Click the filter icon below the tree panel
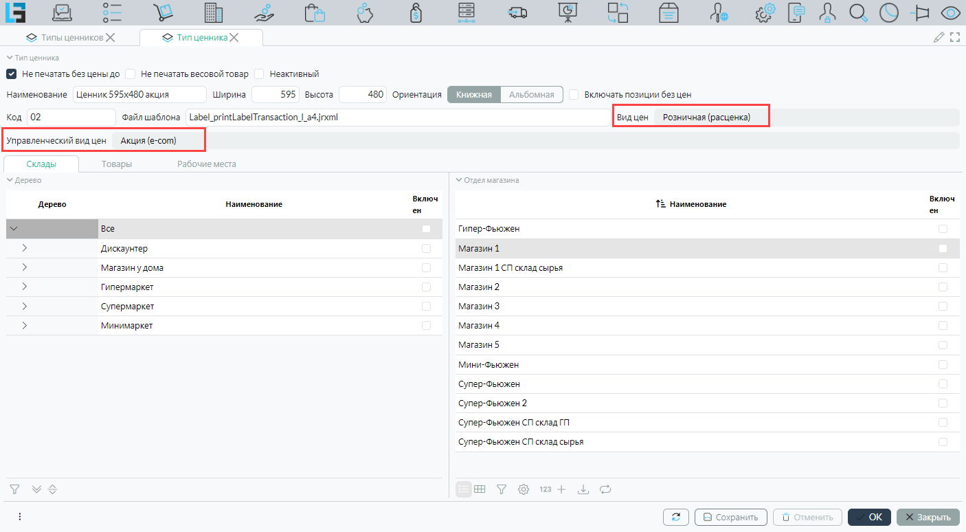Image resolution: width=966 pixels, height=532 pixels. point(14,489)
